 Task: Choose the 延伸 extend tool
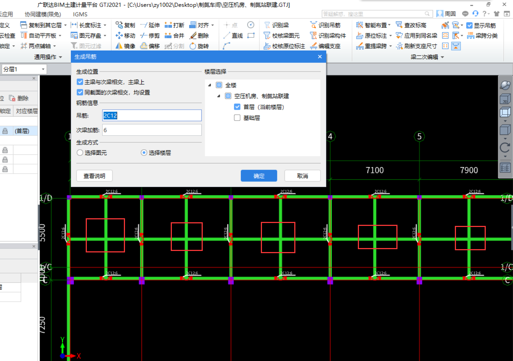tap(150, 25)
